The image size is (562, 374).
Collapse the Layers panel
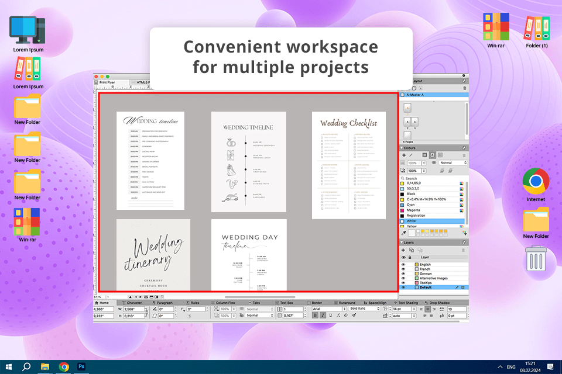402,243
